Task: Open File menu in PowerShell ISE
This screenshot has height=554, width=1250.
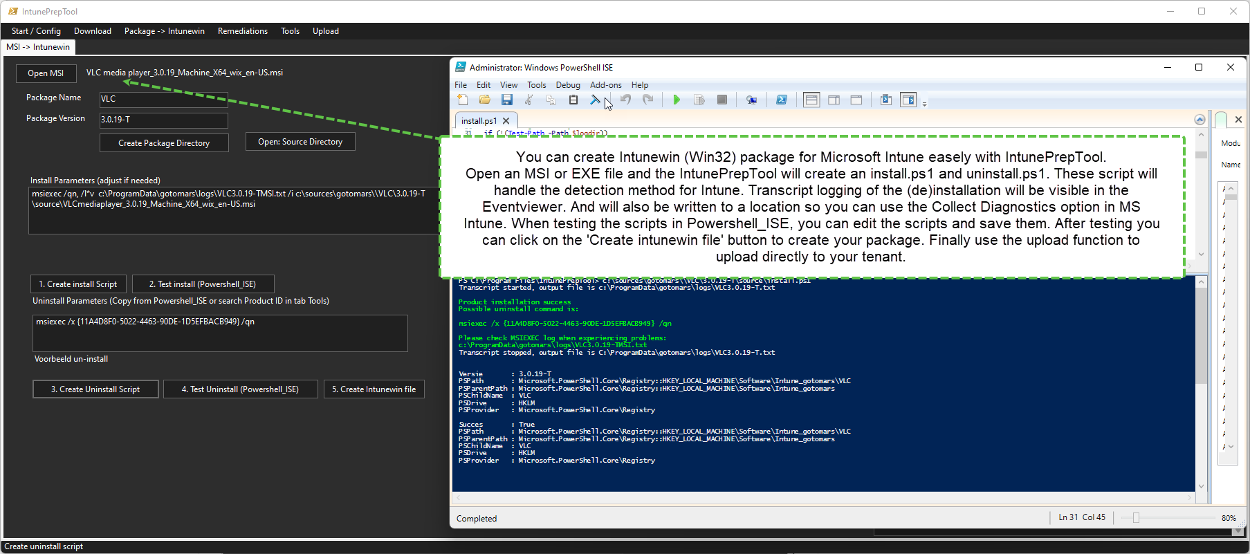Action: click(x=461, y=85)
